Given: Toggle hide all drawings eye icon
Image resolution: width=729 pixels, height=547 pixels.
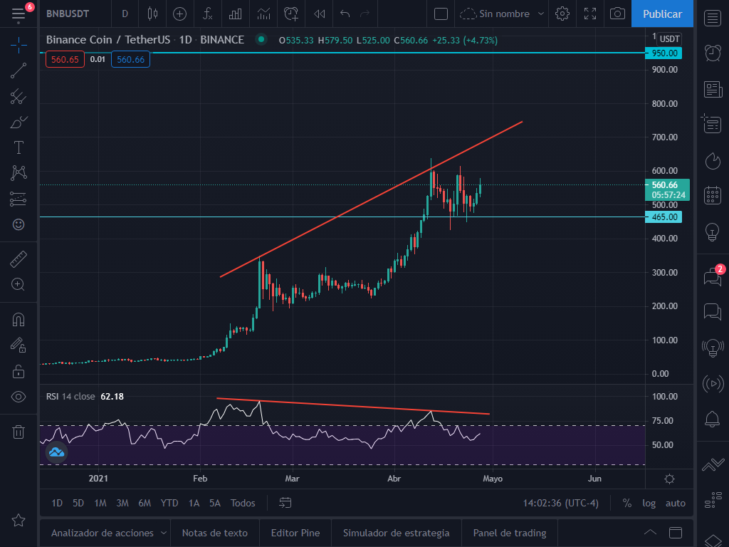Looking at the screenshot, I should 18,397.
